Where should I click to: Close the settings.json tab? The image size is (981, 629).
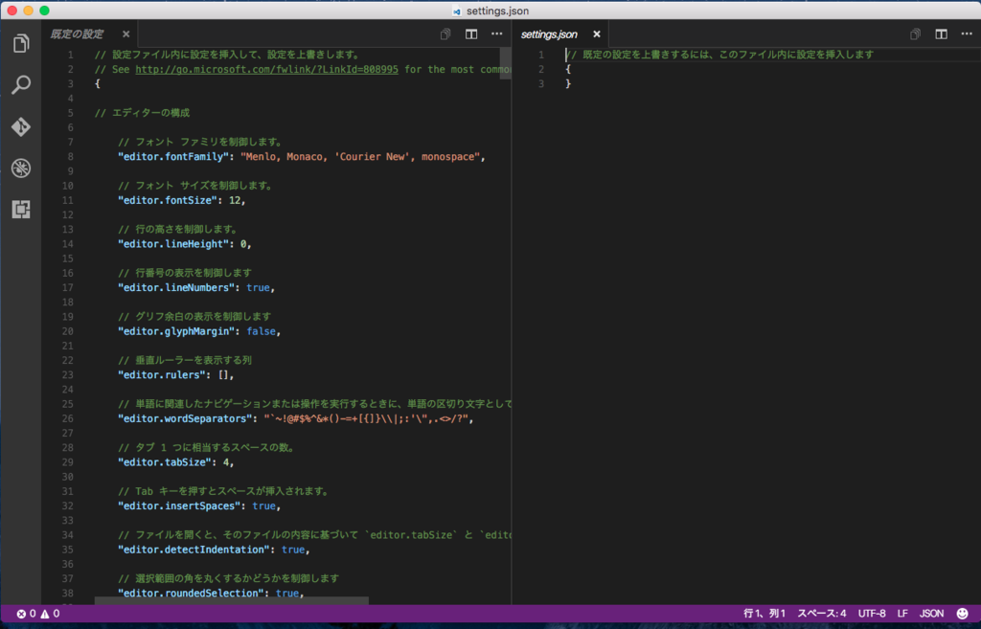[596, 34]
